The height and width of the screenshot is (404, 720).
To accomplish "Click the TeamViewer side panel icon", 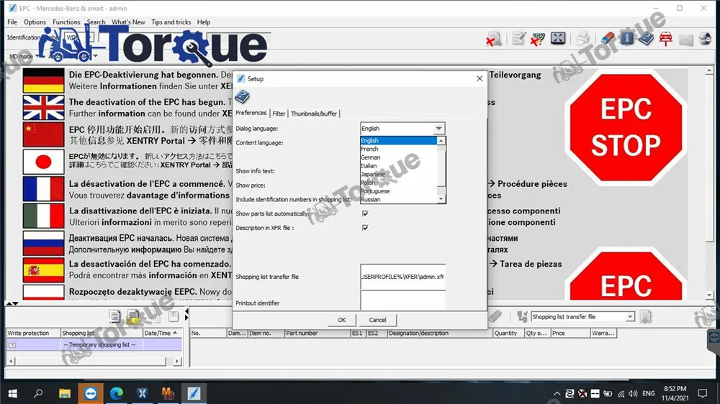I will [714, 338].
